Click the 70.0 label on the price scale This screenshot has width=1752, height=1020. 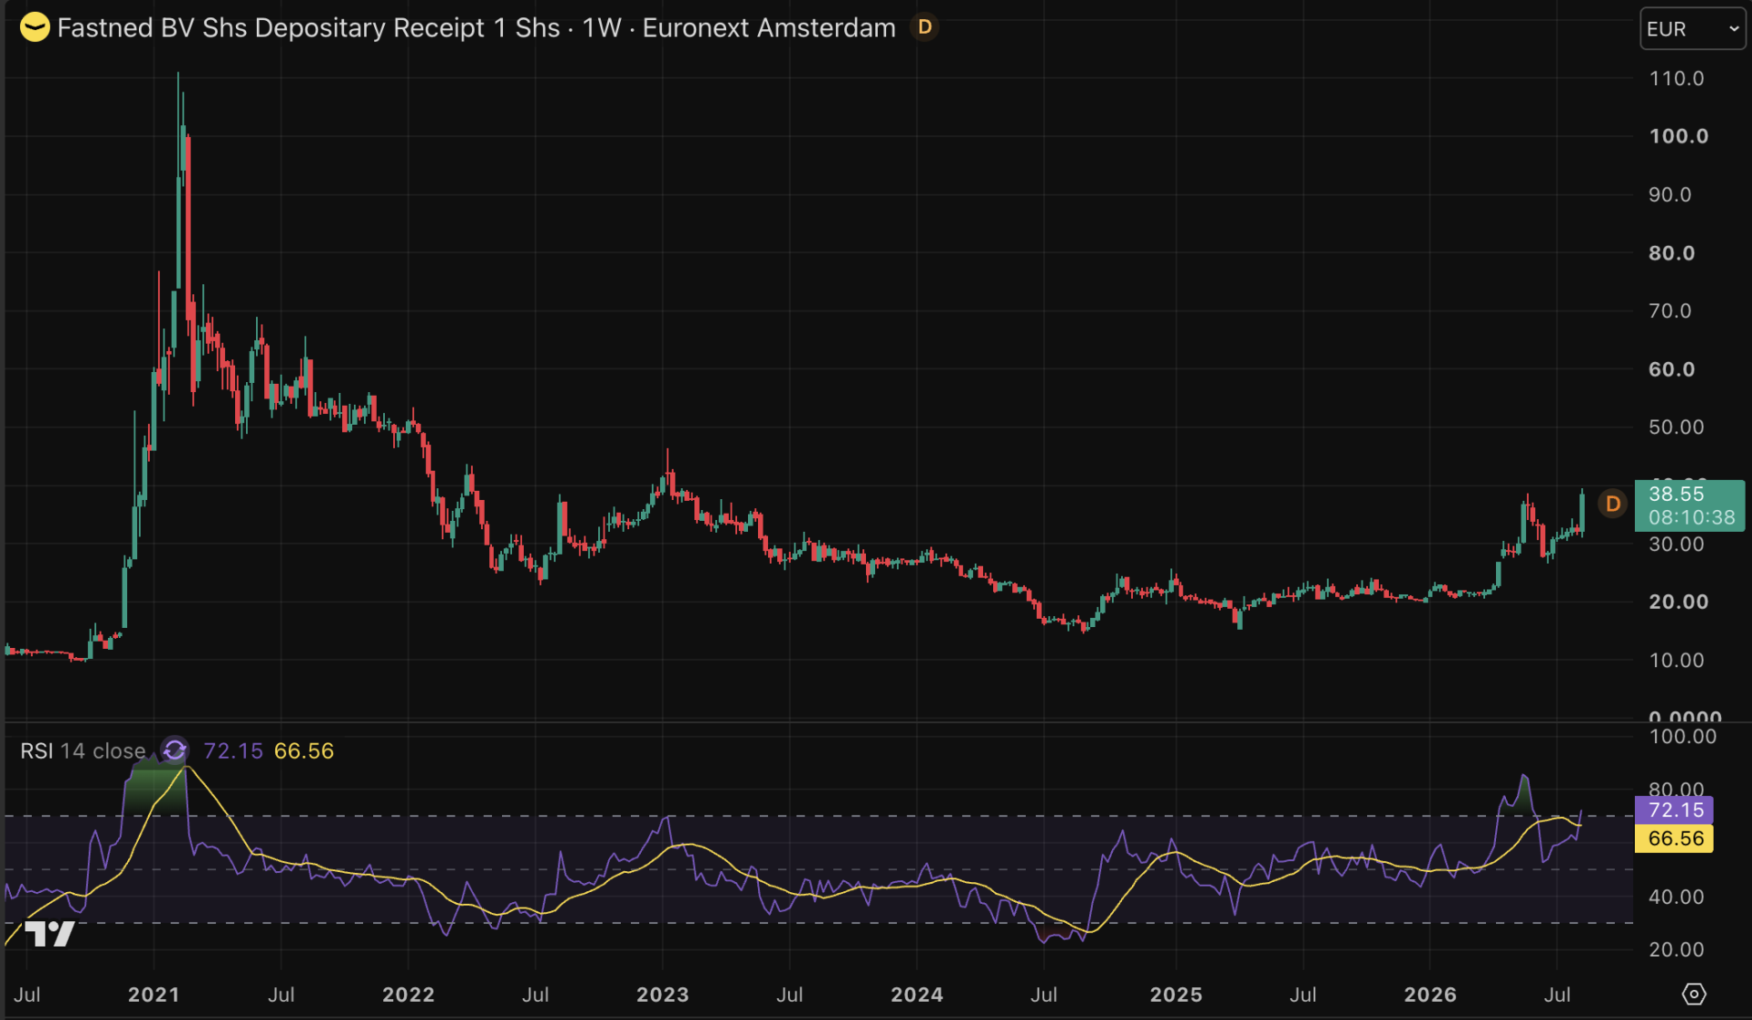(1670, 311)
